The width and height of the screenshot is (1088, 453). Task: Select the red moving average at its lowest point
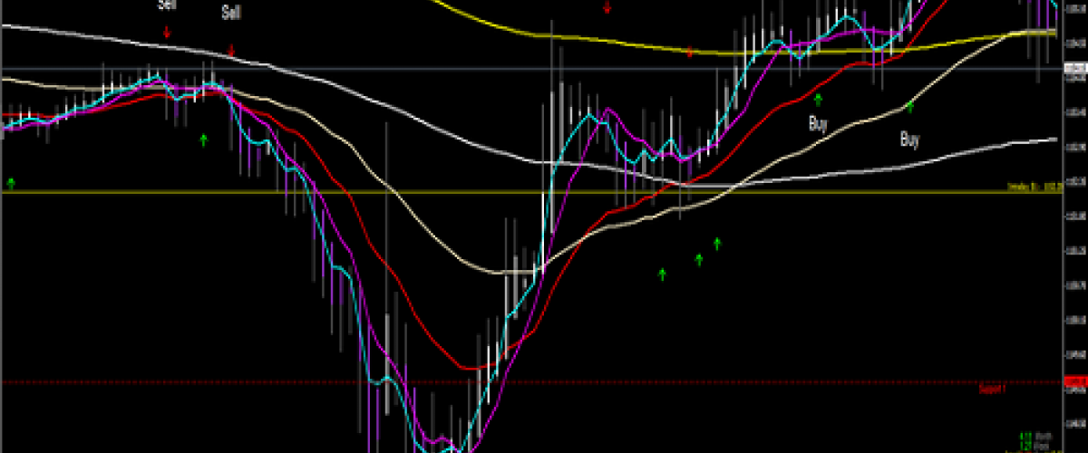click(x=471, y=368)
